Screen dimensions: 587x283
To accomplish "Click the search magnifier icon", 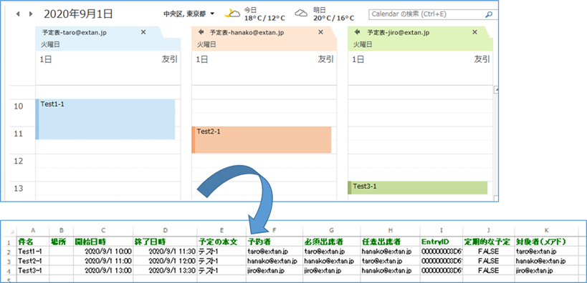I will 489,14.
